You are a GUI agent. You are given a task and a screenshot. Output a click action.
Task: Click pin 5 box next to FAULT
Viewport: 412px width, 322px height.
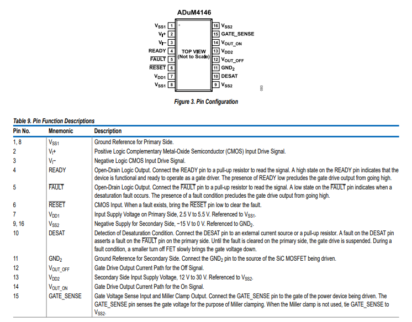click(x=171, y=59)
